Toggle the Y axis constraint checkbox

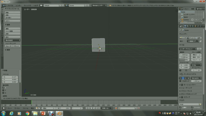3,90
